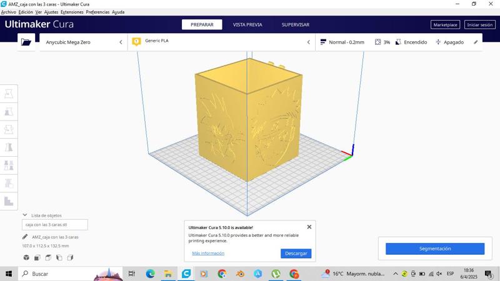Screen dimensions: 500x281
Task: Open the Ayuda menu
Action: coord(118,12)
